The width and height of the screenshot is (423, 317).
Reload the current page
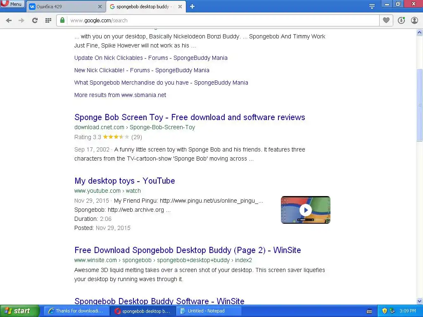pos(35,21)
